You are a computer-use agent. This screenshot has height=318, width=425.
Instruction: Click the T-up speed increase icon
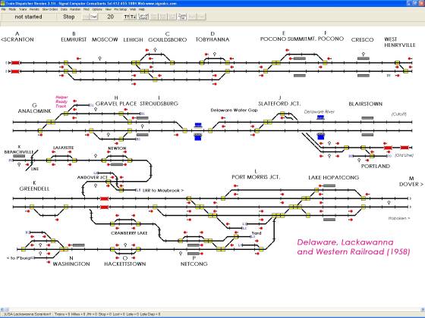tap(126, 17)
